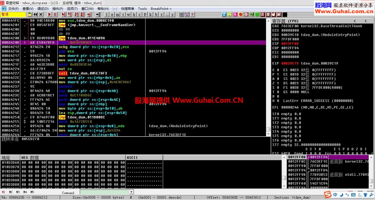Run the program with the play icon
This screenshot has width=375, height=200.
click(x=49, y=15)
